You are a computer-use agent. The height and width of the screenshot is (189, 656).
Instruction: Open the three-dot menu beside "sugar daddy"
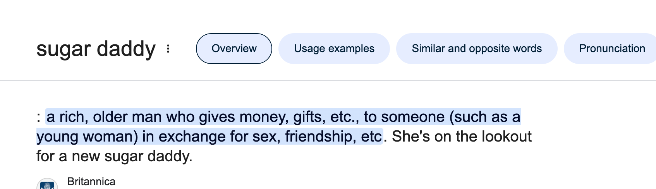point(168,49)
